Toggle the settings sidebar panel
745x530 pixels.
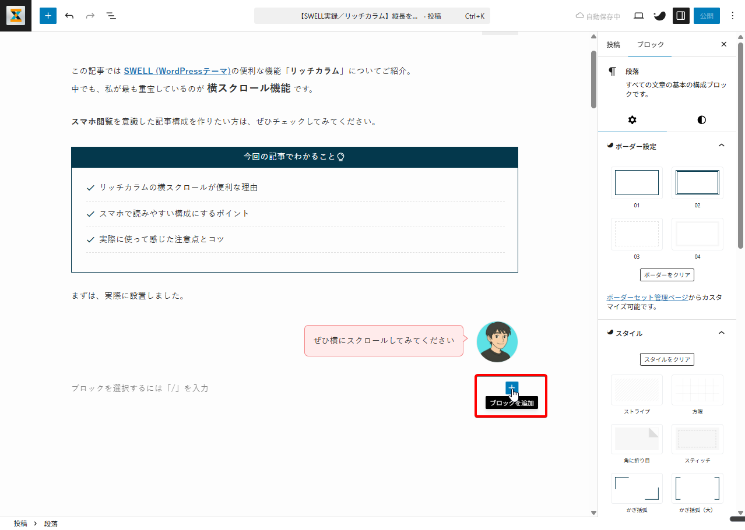coord(680,16)
